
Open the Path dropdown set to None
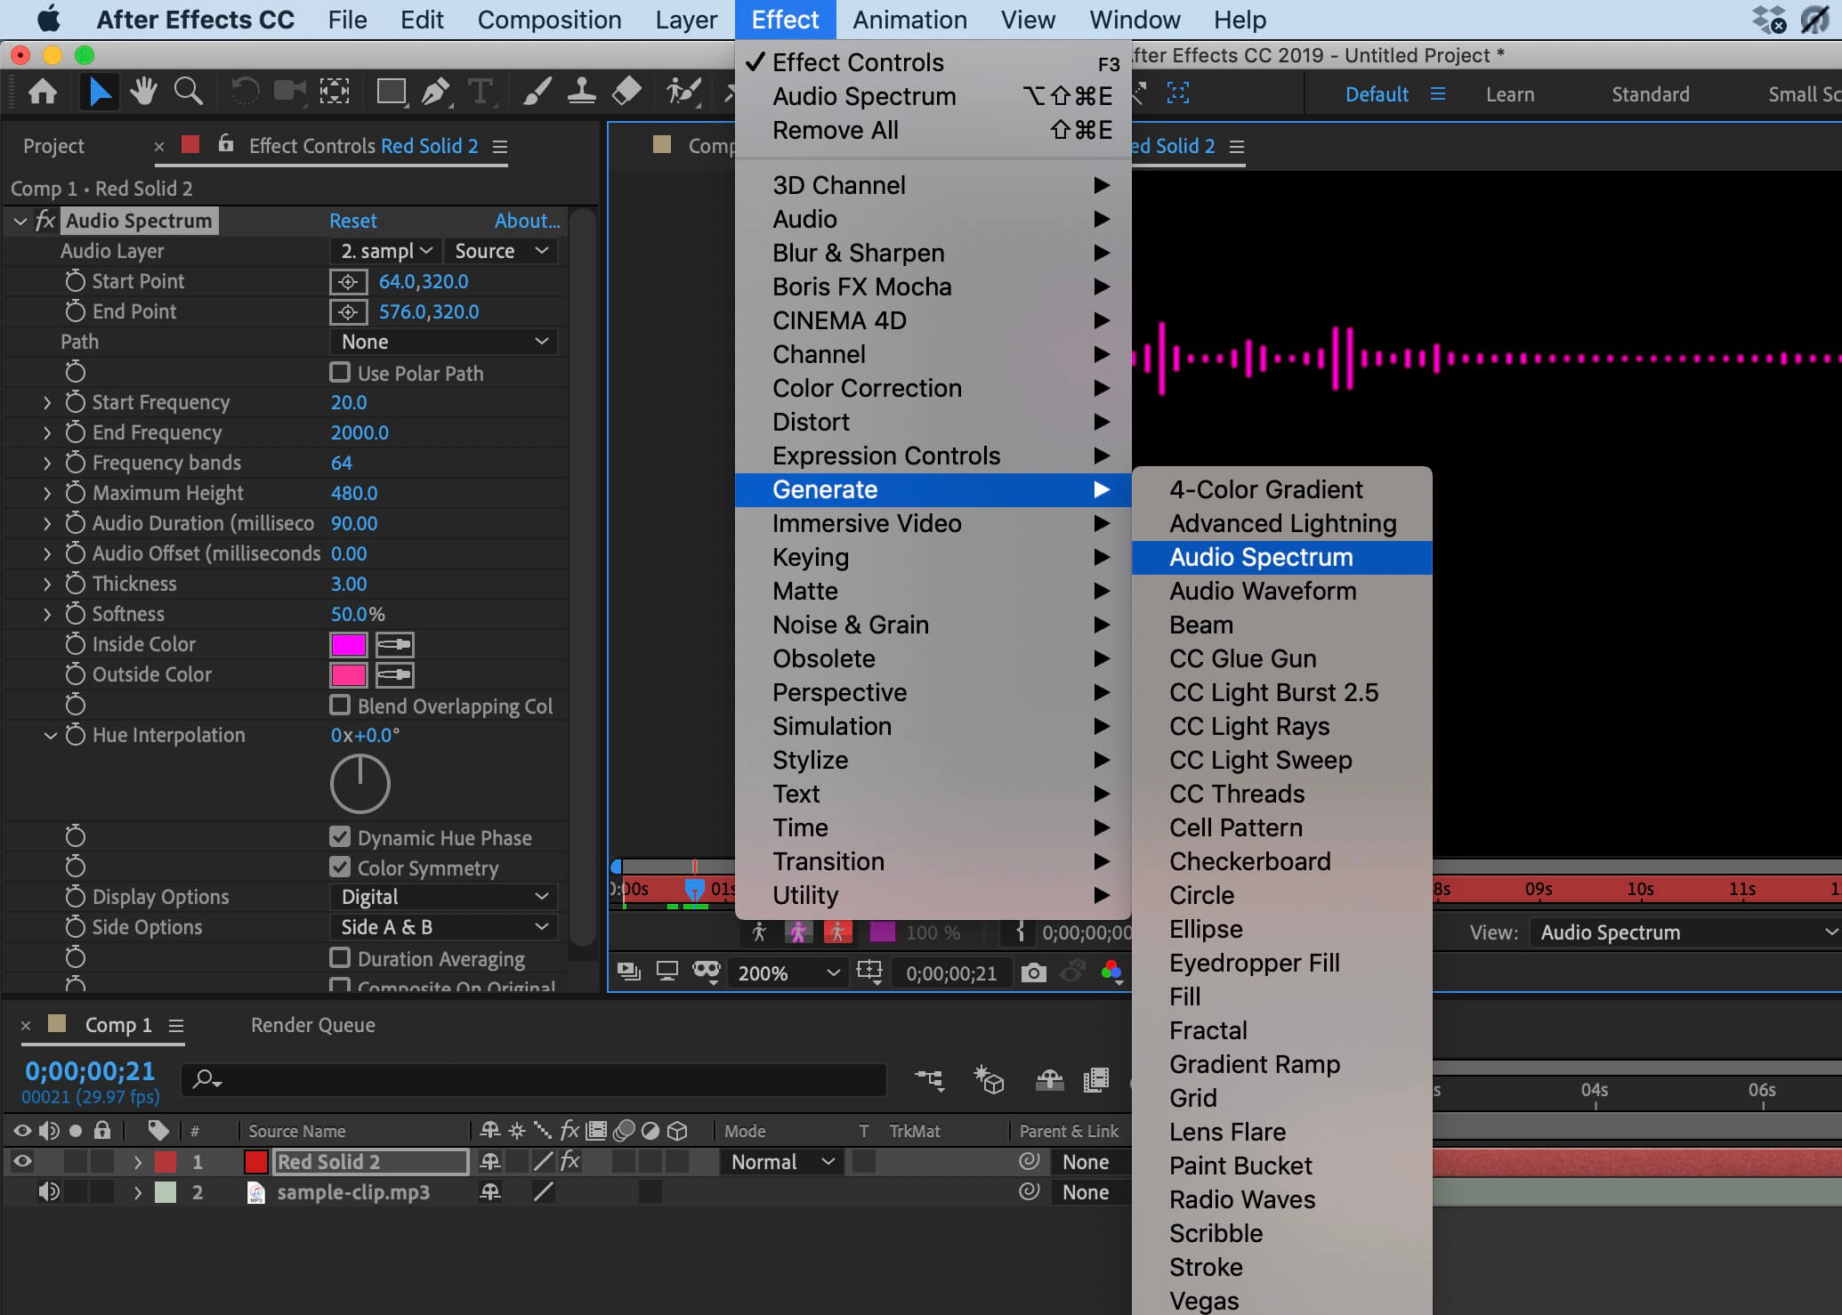pos(443,341)
